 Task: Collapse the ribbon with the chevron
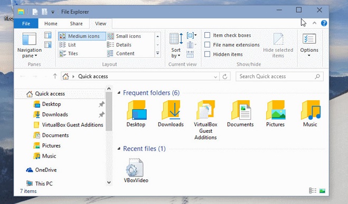click(x=314, y=23)
